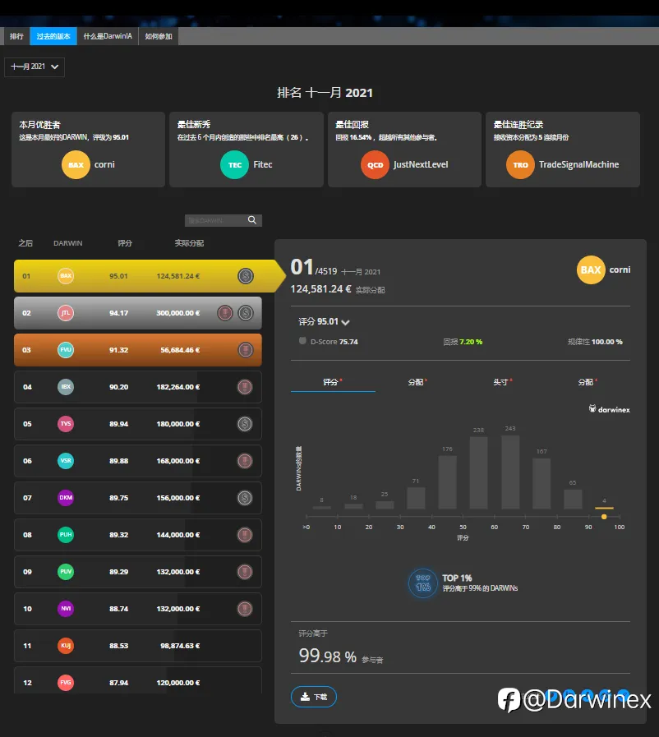
Task: Open the TradeSignalMachine link
Action: coord(578,164)
